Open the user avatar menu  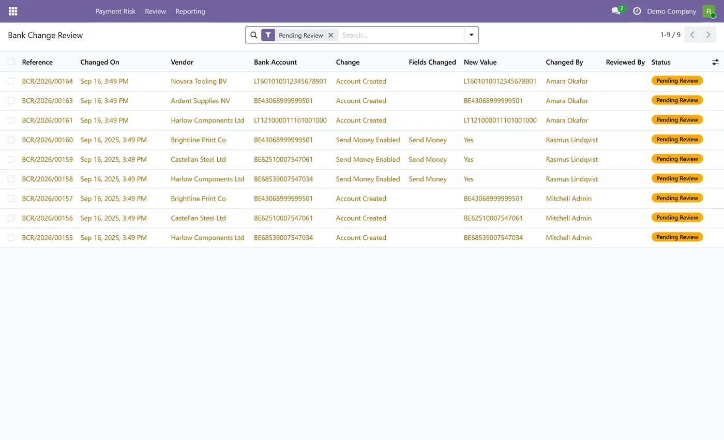(708, 11)
